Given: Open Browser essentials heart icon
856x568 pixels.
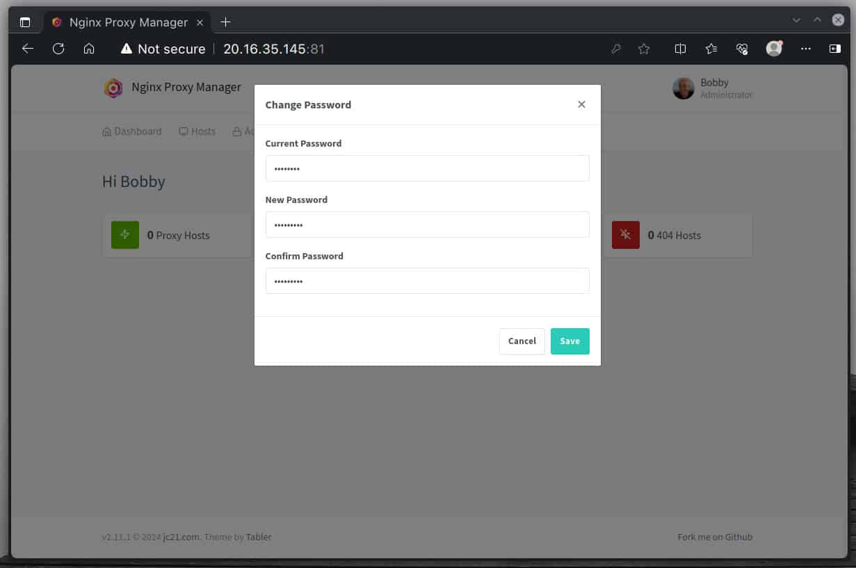Looking at the screenshot, I should pyautogui.click(x=741, y=49).
